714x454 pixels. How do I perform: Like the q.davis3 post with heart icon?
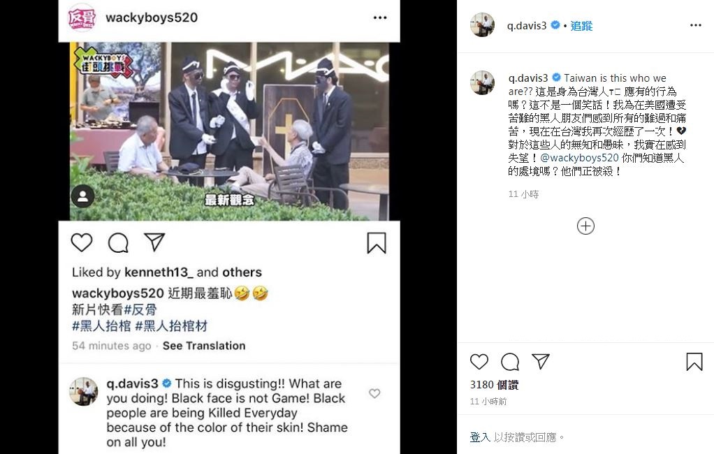pos(479,362)
